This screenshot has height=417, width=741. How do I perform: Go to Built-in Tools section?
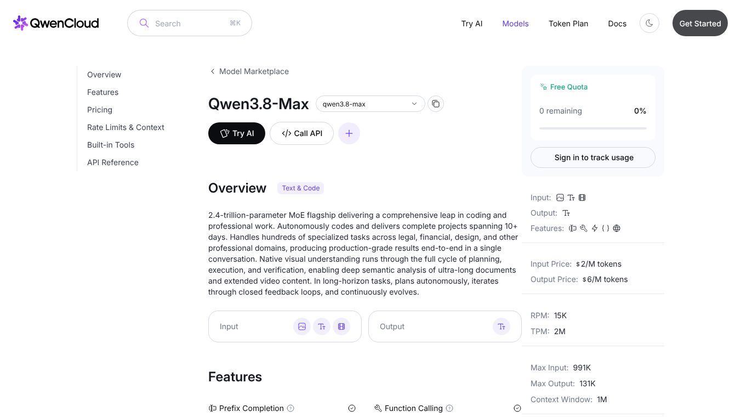click(x=111, y=145)
